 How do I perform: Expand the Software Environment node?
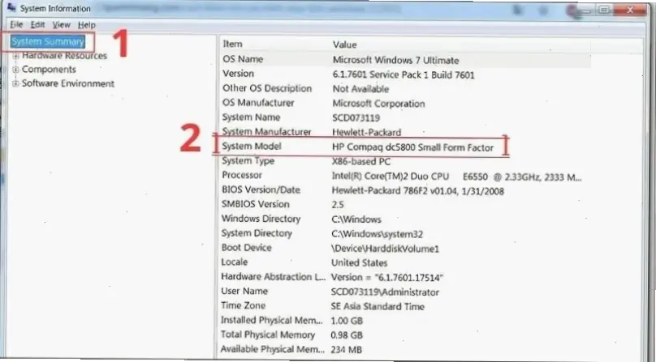point(15,83)
